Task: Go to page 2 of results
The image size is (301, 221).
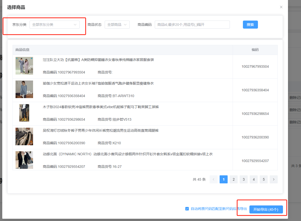Action: (234, 179)
